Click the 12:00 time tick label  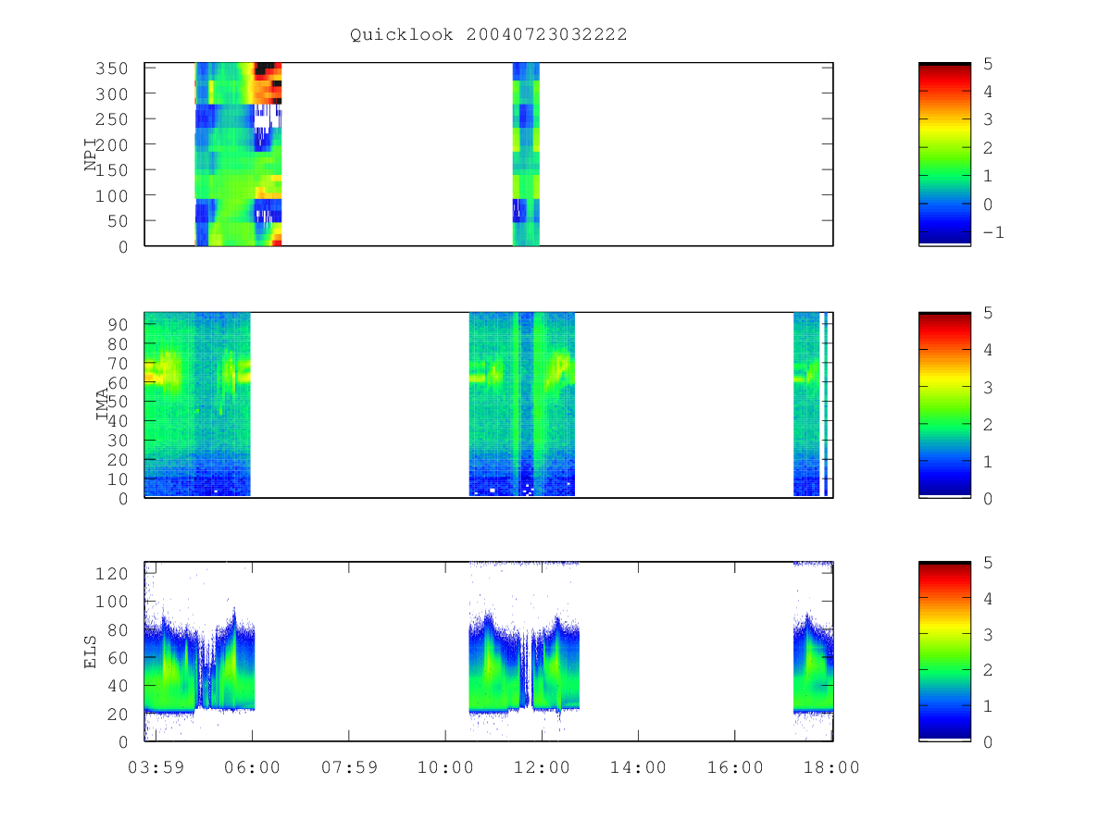(542, 766)
